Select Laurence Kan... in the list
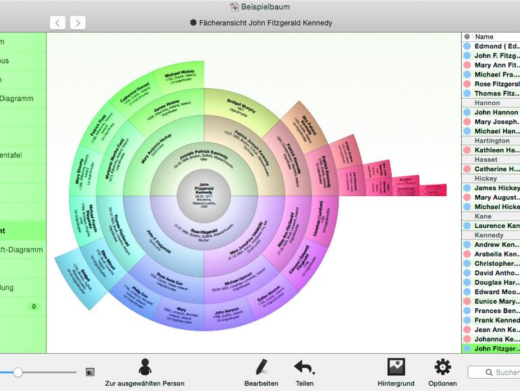Viewport: 520px width, 391px height. click(x=491, y=226)
